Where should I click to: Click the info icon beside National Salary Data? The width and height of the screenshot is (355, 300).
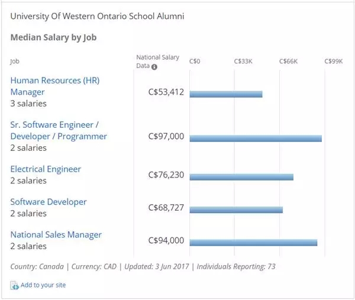point(154,67)
